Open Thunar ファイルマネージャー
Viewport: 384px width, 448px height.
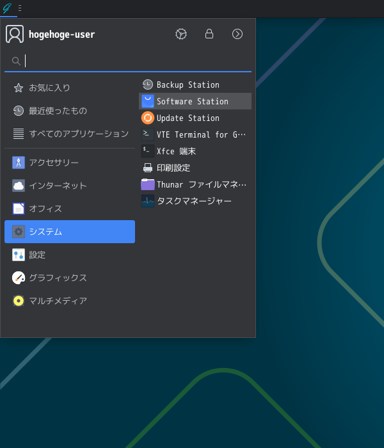(x=195, y=184)
